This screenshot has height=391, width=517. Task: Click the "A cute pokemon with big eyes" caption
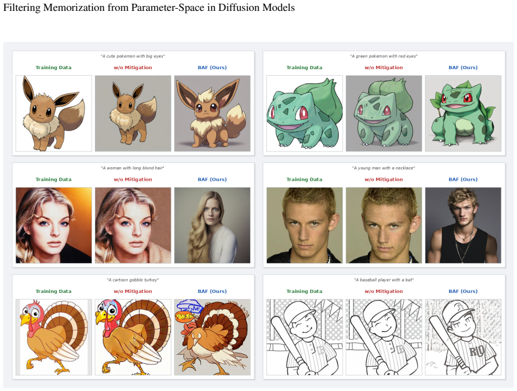coord(133,56)
